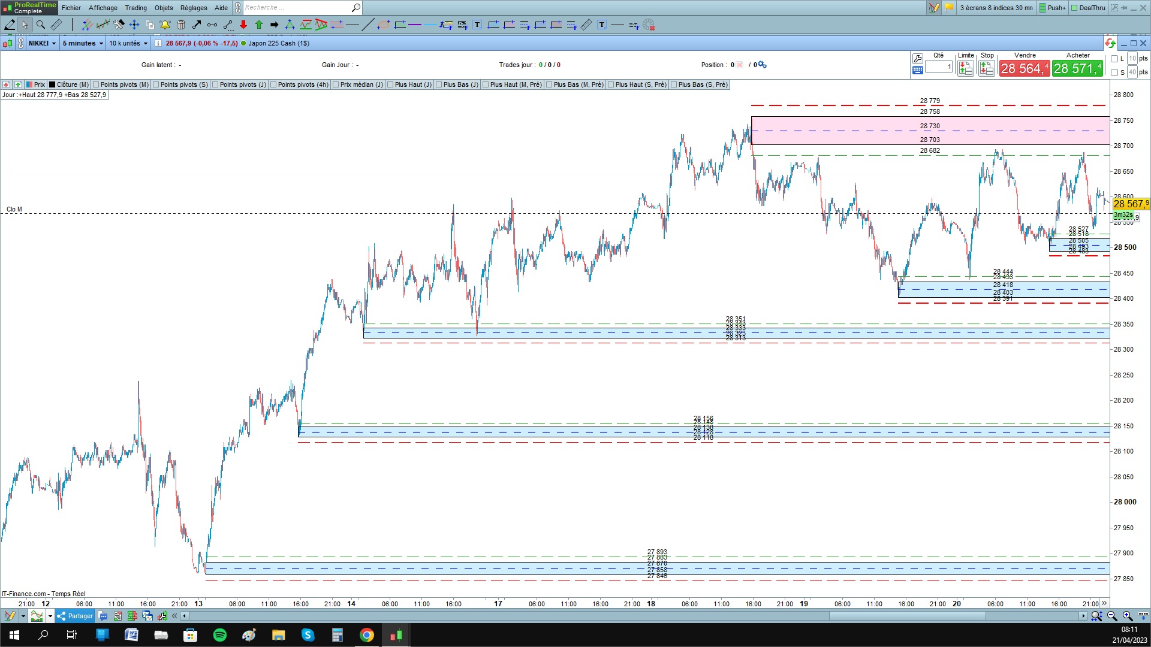This screenshot has width=1151, height=647.
Task: Toggle Points pivots (M) checkbox
Action: tap(97, 84)
